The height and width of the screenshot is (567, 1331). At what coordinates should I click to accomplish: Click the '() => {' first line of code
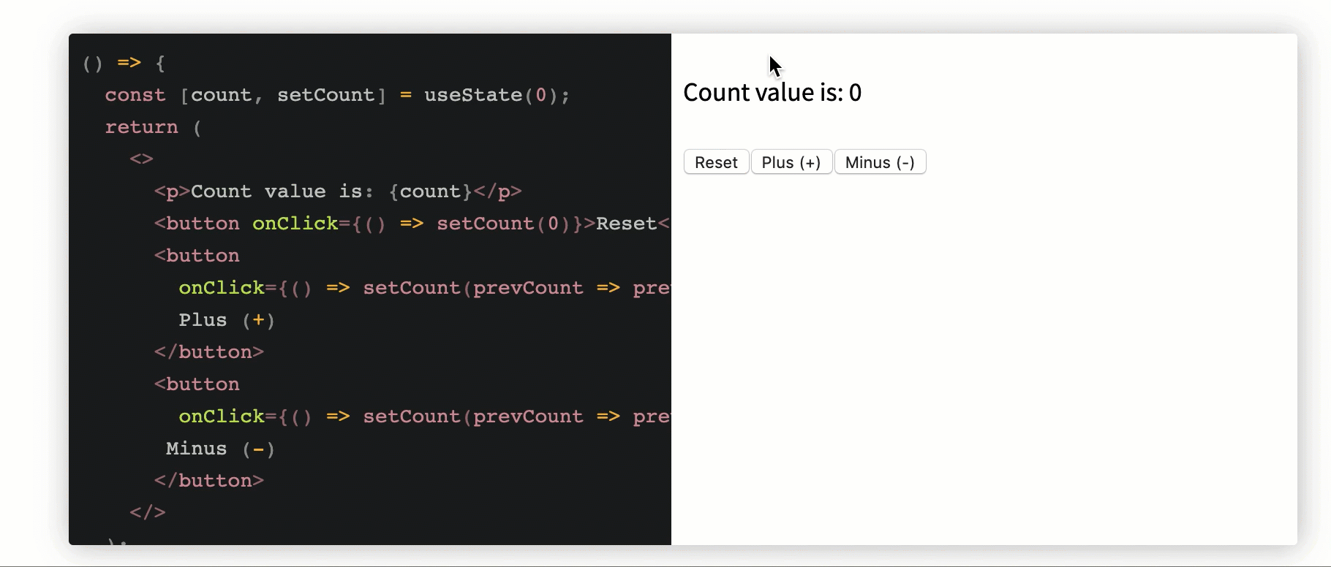124,63
